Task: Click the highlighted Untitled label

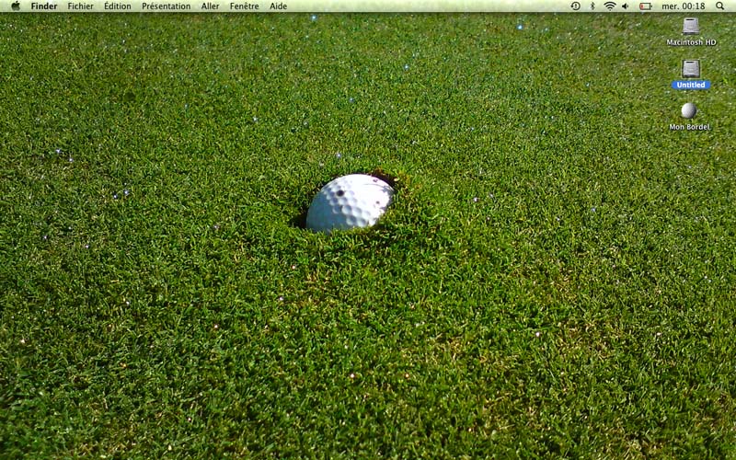Action: point(691,85)
